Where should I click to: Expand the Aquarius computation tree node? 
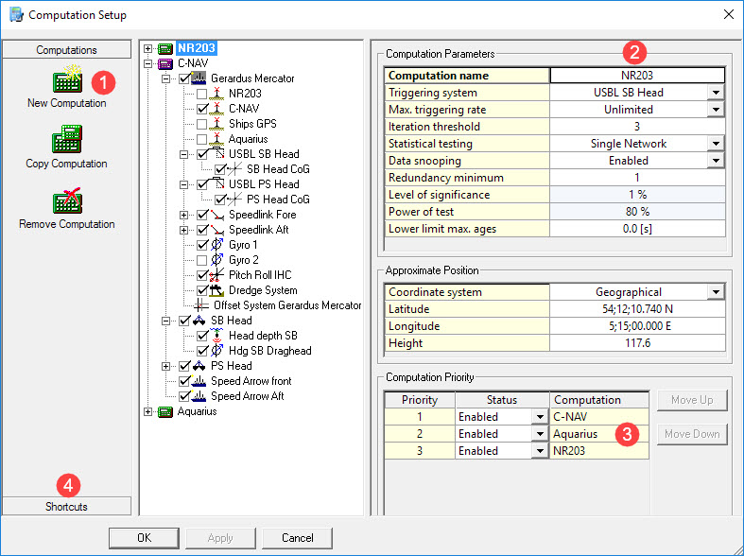click(x=148, y=411)
